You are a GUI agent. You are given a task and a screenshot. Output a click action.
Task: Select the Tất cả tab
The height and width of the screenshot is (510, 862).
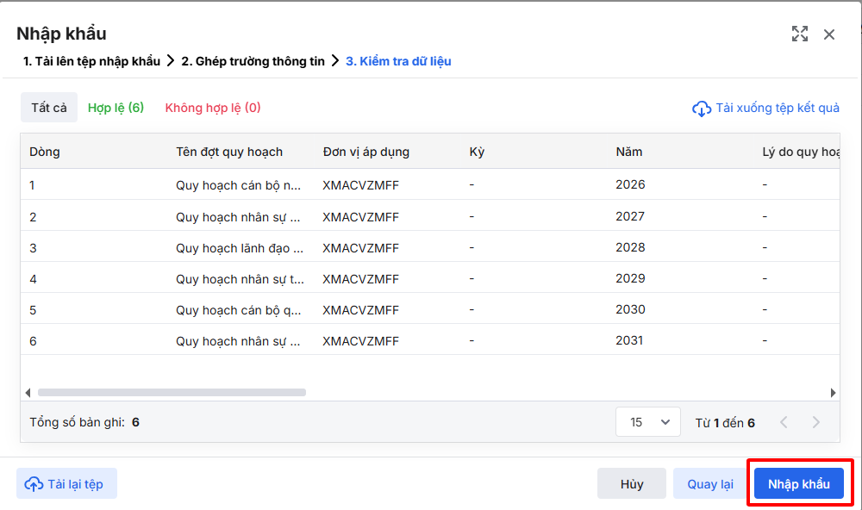(49, 108)
